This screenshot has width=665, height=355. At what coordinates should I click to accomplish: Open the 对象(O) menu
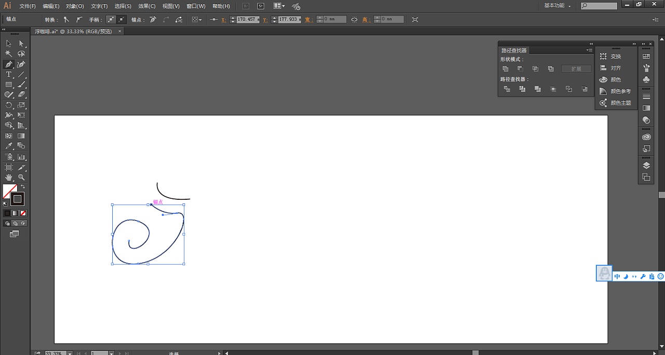[x=75, y=6]
